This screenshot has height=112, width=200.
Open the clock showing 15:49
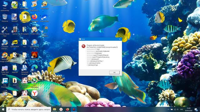[x=188, y=109]
